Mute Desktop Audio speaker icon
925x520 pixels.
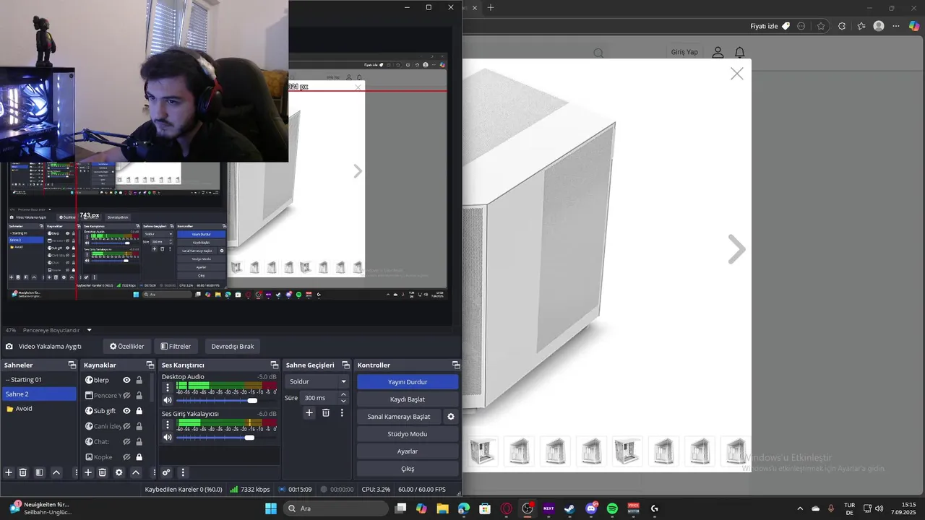pyautogui.click(x=168, y=400)
